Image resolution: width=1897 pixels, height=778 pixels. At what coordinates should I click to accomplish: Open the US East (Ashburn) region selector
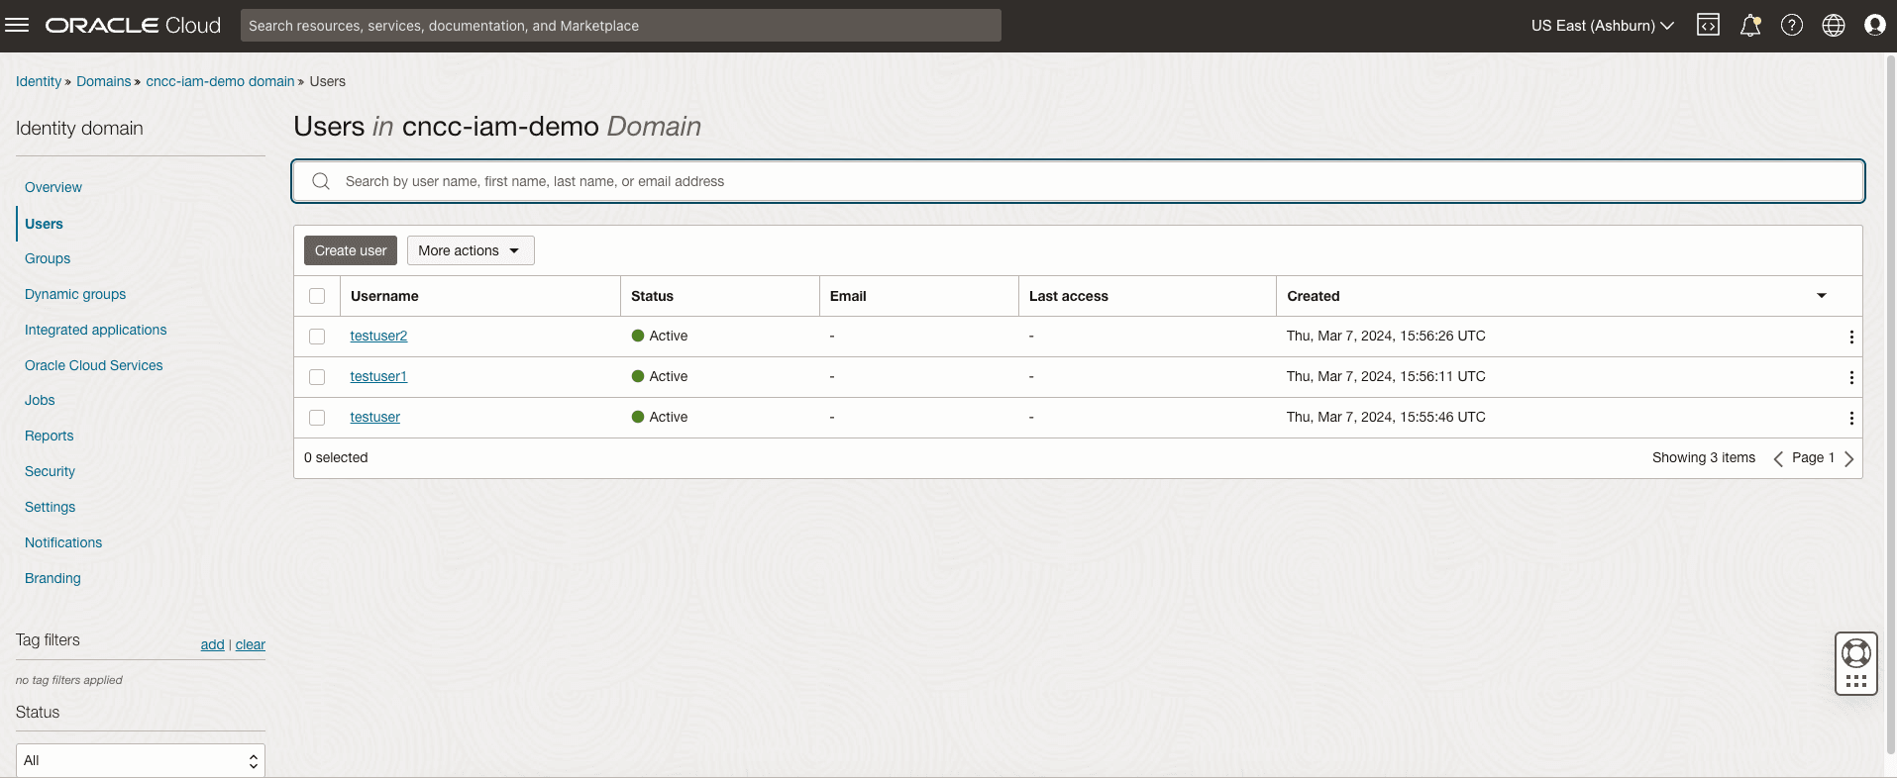1602,26
